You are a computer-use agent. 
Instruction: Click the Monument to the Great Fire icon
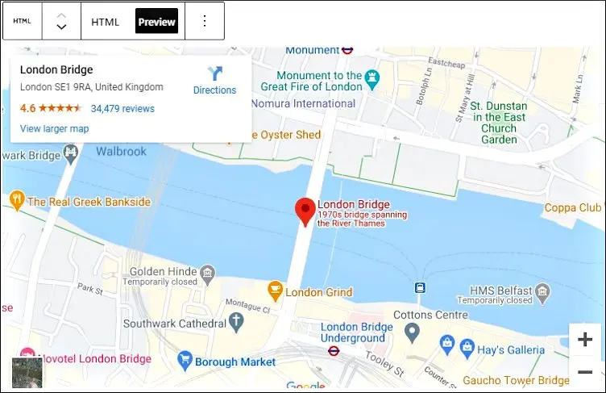(372, 79)
